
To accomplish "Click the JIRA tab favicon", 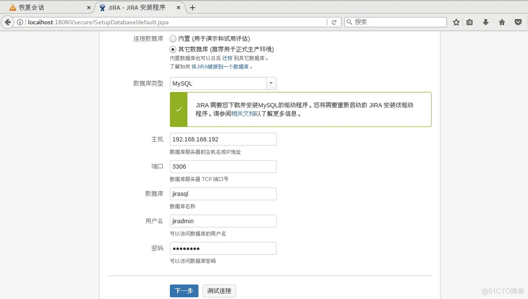I will pos(103,8).
